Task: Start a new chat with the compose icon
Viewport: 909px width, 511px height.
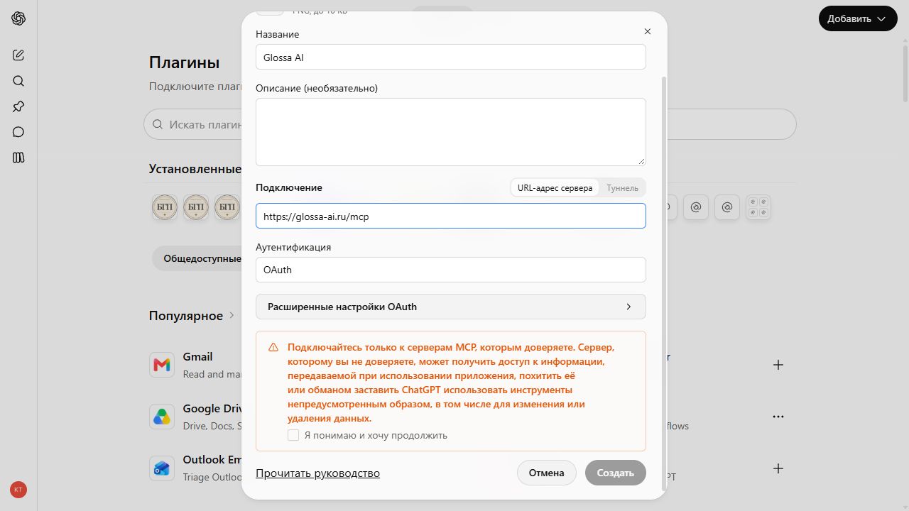Action: (18, 55)
